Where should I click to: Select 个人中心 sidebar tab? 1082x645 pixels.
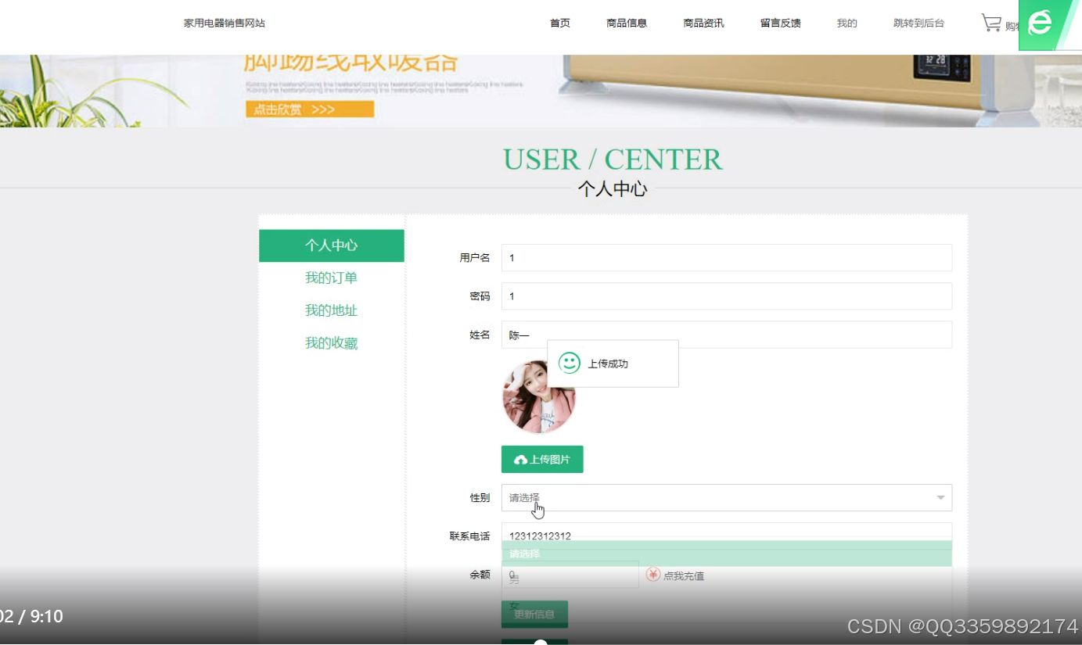[332, 245]
